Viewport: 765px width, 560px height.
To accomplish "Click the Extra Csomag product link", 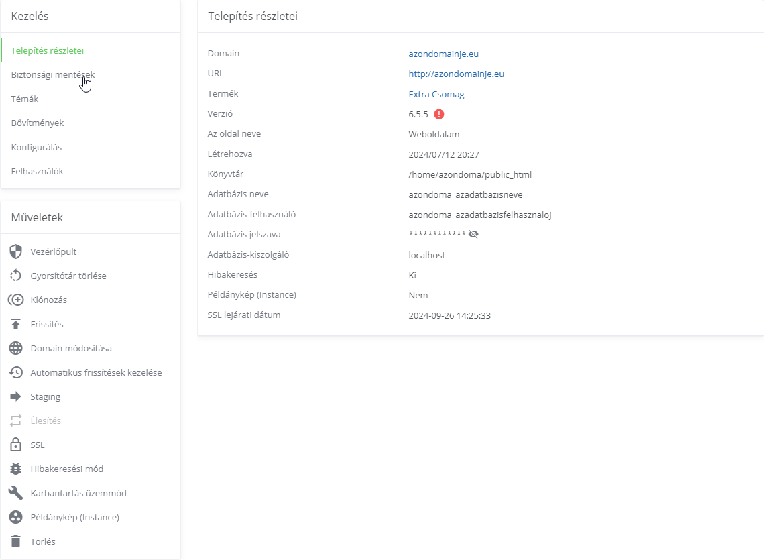I will point(436,94).
